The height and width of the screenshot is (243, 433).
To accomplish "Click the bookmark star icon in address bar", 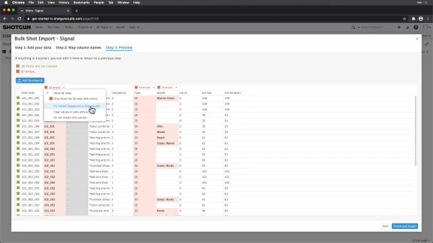I will [x=405, y=19].
